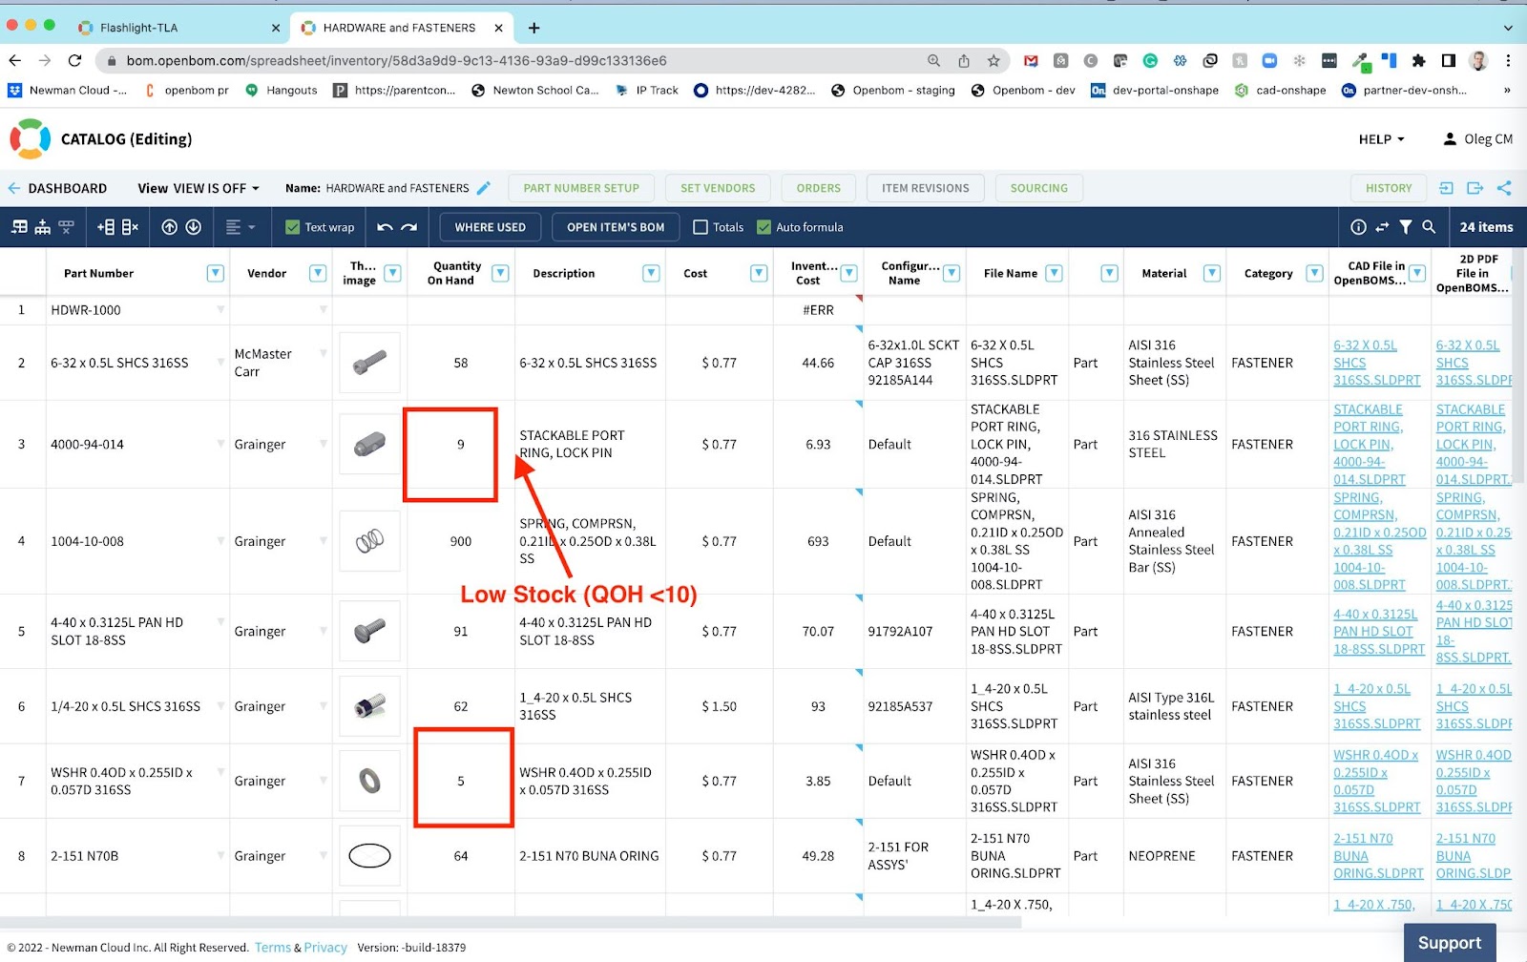Open the Description column filter dropdown

pyautogui.click(x=651, y=273)
